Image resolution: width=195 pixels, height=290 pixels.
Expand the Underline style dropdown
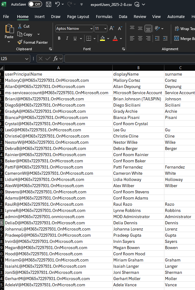(81, 38)
